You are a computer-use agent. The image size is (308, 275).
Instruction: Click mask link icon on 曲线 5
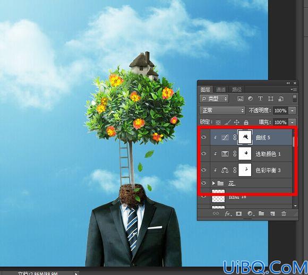click(235, 137)
